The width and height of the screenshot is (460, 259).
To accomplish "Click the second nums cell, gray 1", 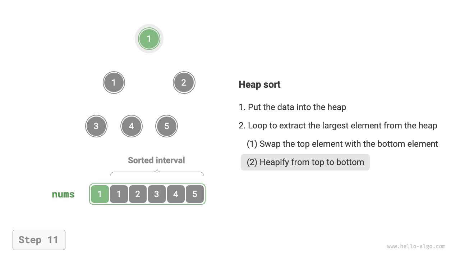I will pyautogui.click(x=119, y=194).
